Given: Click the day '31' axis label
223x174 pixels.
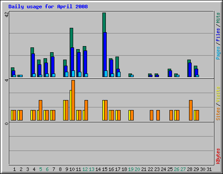Looking at the screenshot, I should click(209, 169).
